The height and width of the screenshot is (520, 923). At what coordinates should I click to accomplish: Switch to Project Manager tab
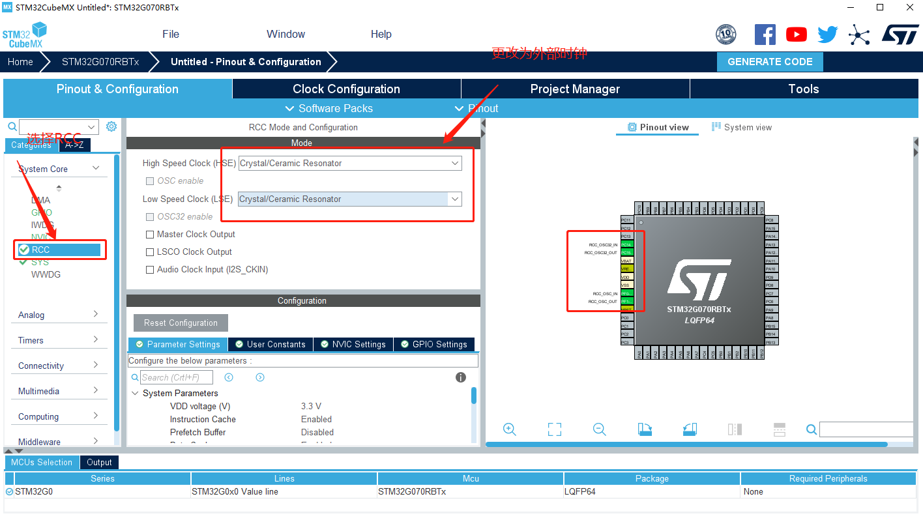click(575, 89)
